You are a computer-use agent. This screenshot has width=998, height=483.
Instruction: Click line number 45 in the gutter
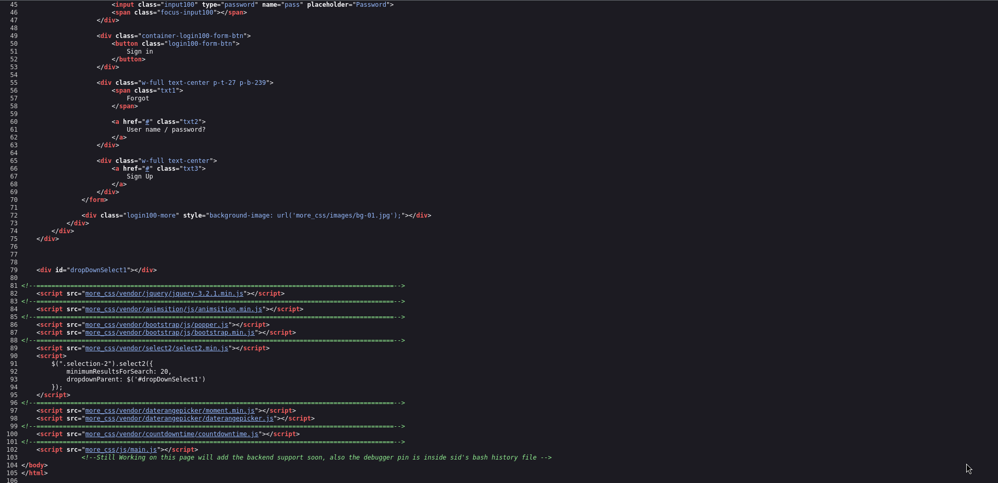coord(14,5)
